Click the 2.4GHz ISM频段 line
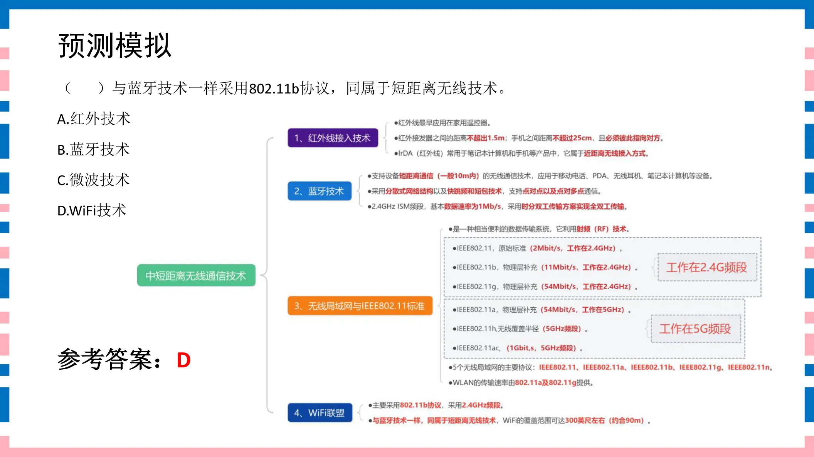 pos(498,207)
